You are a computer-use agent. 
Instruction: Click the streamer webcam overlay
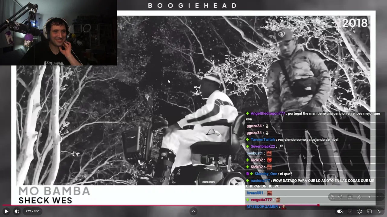[x=58, y=33]
